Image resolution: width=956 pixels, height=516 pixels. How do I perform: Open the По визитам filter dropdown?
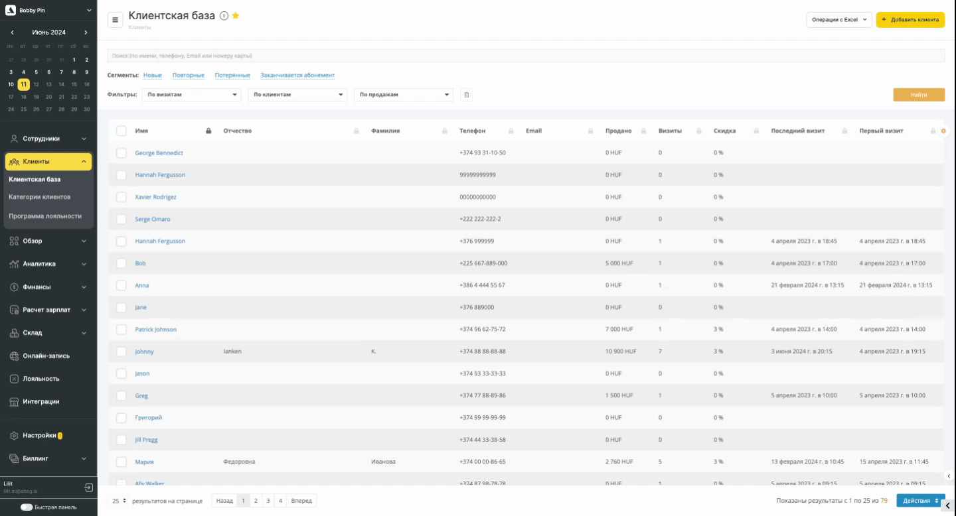[191, 95]
